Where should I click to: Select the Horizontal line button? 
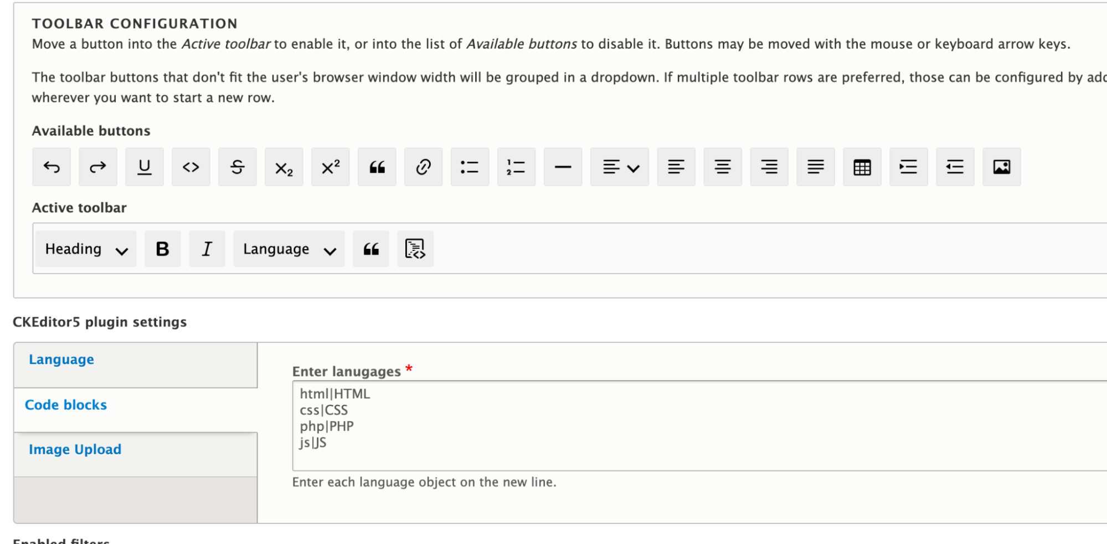coord(562,167)
